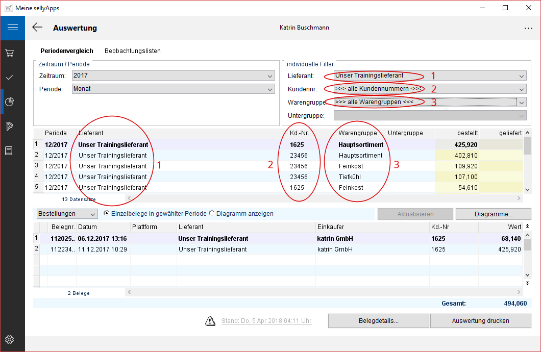541x352 pixels.
Task: Expand the Zeitraum dropdown showing 2017
Action: point(173,76)
